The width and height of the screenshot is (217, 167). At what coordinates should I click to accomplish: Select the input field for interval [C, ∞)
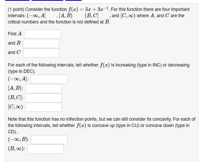[x=44, y=107]
